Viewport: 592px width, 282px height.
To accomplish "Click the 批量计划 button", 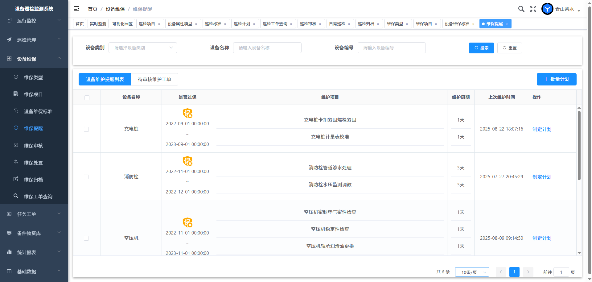I will (x=557, y=79).
